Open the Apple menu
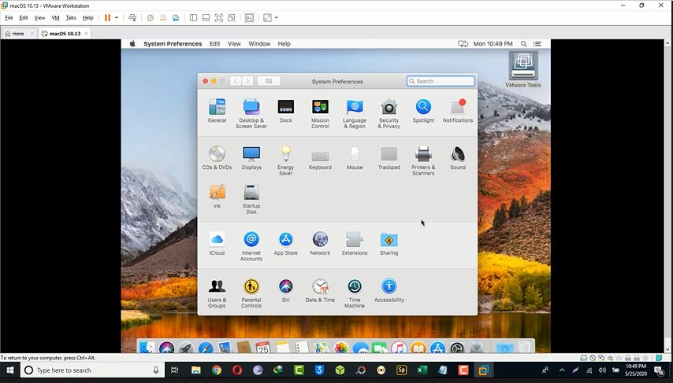 coord(132,43)
